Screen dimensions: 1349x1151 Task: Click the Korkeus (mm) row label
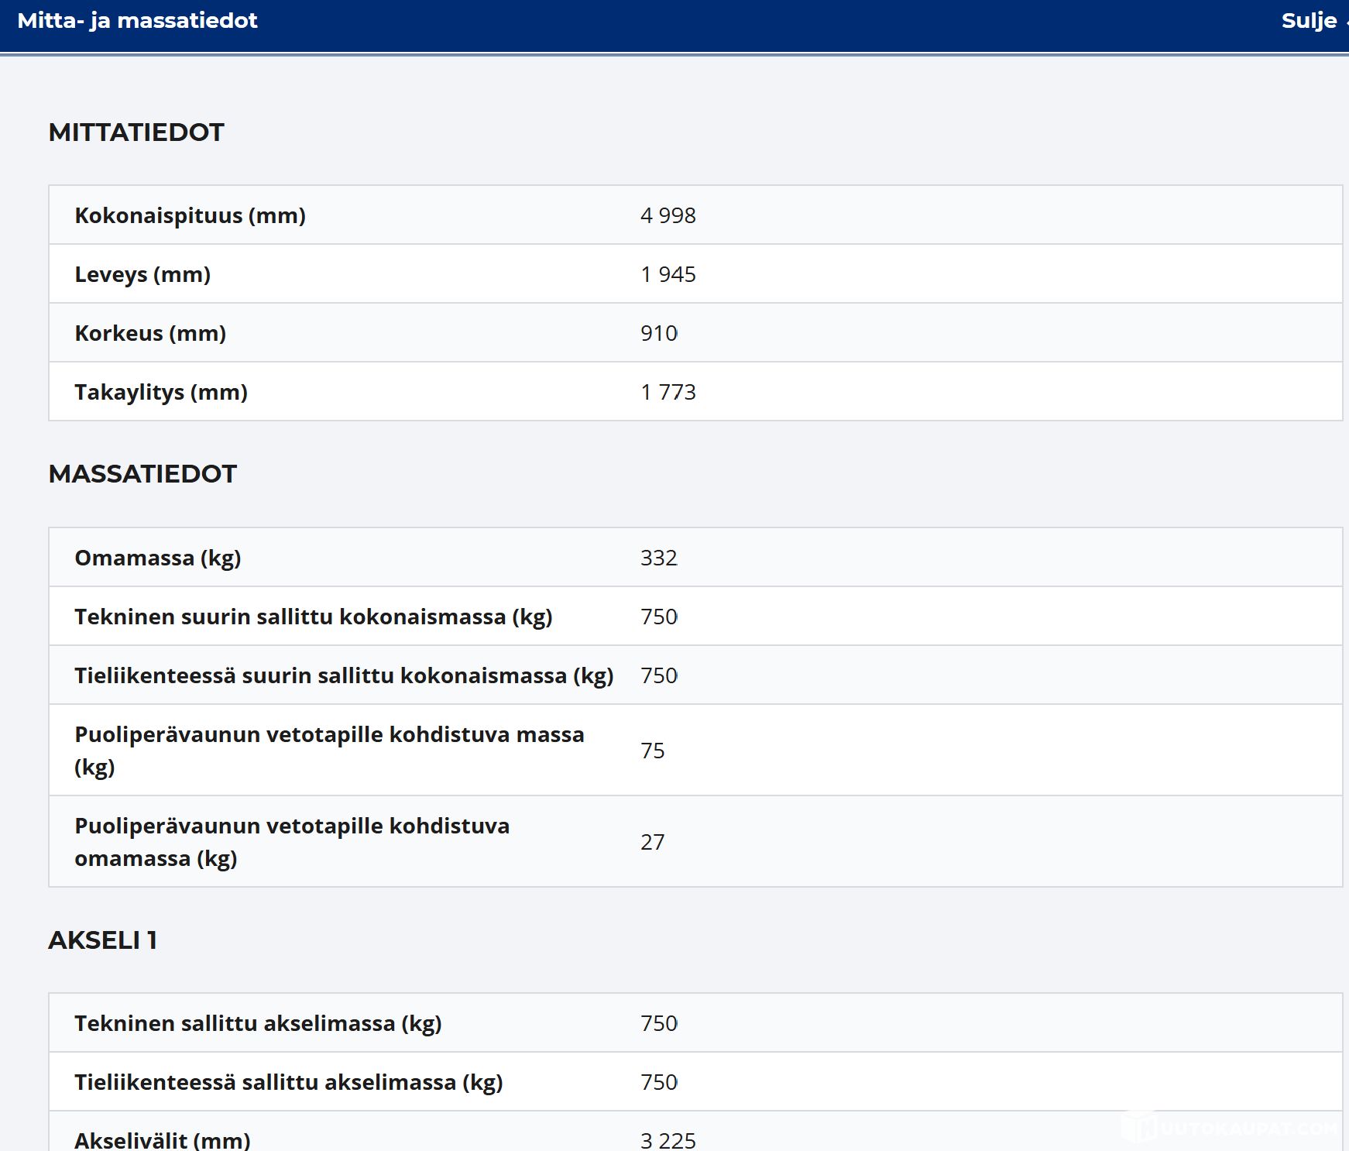[x=150, y=333]
